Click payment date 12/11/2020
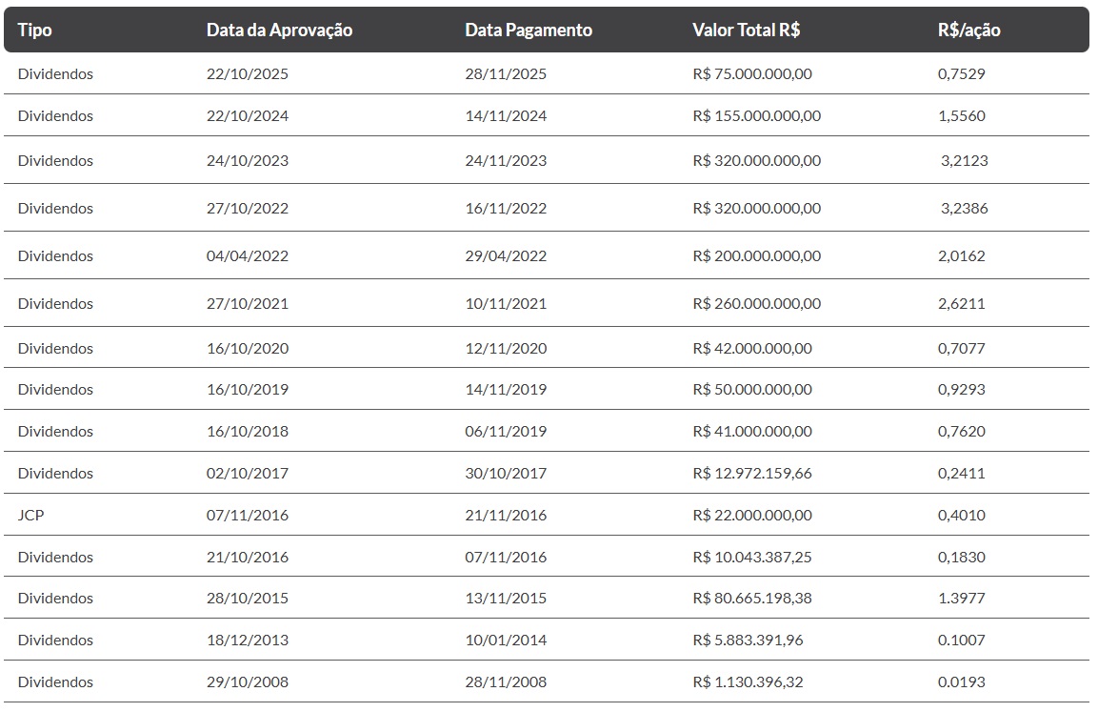1098x712 pixels. [x=506, y=348]
